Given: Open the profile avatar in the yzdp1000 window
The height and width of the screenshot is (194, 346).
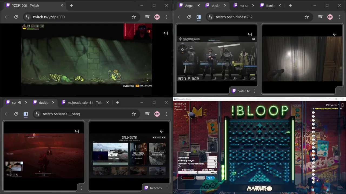Looking at the screenshot, I should [x=157, y=17].
